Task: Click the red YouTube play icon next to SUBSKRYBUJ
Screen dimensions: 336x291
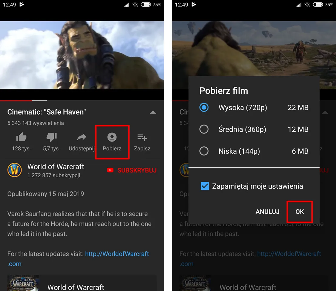Action: (110, 170)
